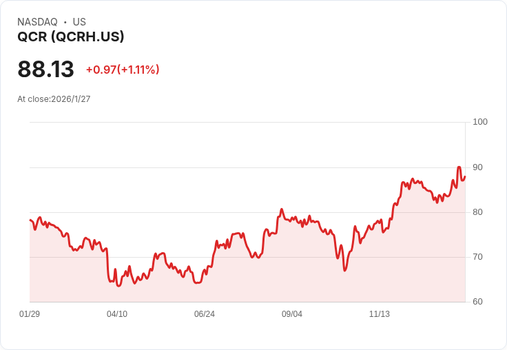Select the 04/10 date axis label
This screenshot has width=507, height=350.
(117, 314)
